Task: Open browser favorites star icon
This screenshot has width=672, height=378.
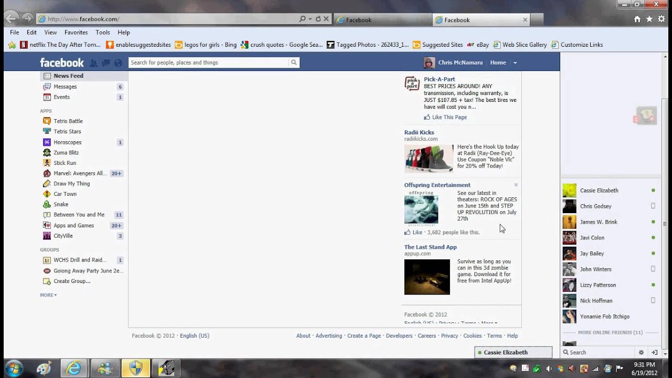Action: (x=649, y=19)
